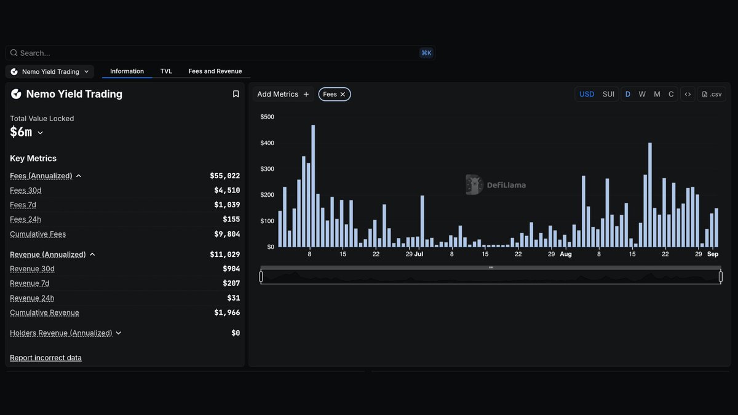Click the $55,022 annualized fees value
Image resolution: width=738 pixels, height=415 pixels.
tap(225, 176)
